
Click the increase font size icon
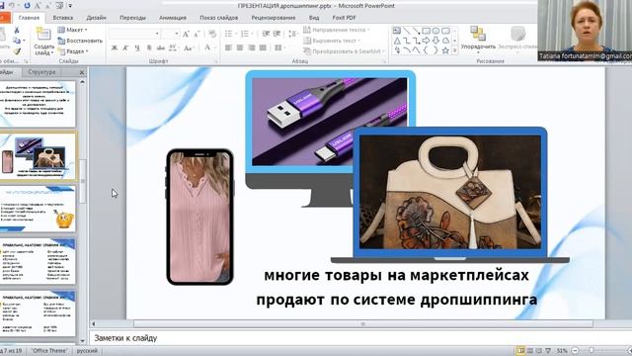point(186,34)
